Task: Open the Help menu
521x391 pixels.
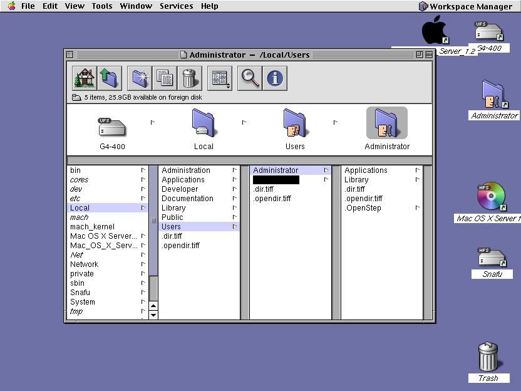Action: (209, 6)
